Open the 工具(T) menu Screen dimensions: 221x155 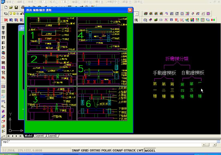pyautogui.click(x=65, y=2)
